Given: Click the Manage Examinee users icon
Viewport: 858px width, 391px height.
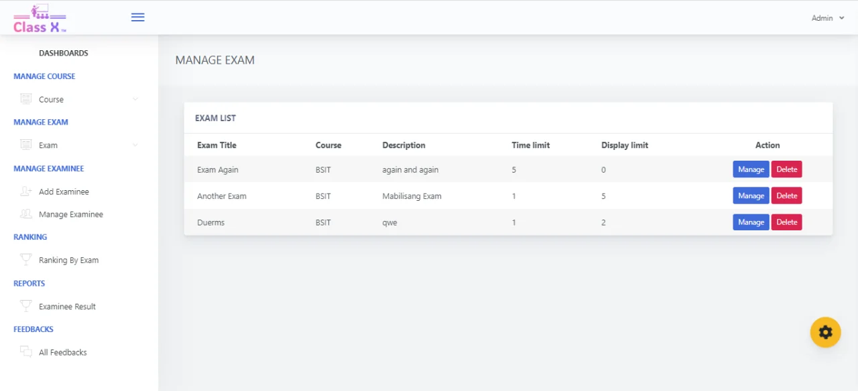Looking at the screenshot, I should [x=26, y=214].
